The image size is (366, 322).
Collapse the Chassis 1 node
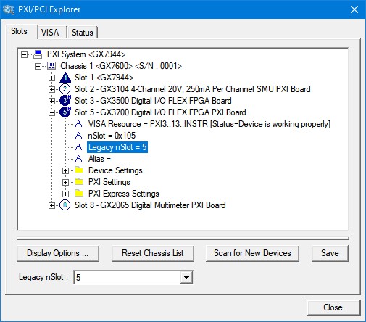coord(38,66)
